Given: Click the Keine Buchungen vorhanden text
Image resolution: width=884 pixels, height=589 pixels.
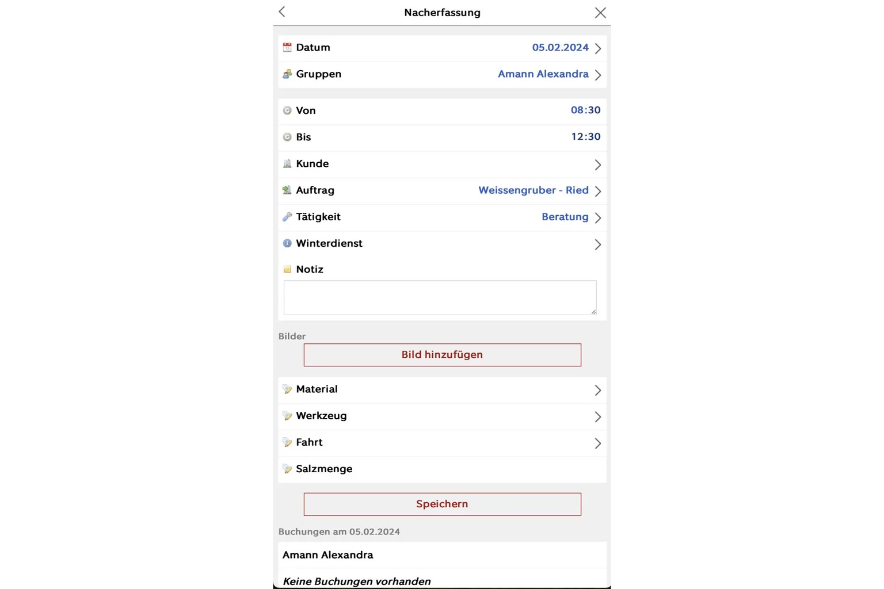Looking at the screenshot, I should 356,582.
